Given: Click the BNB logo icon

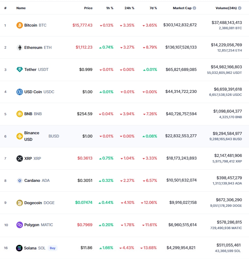Looking at the screenshot, I should [x=19, y=114].
